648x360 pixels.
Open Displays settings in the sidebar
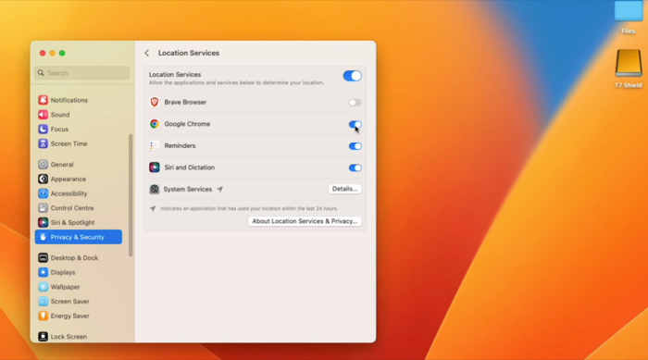coord(79,272)
